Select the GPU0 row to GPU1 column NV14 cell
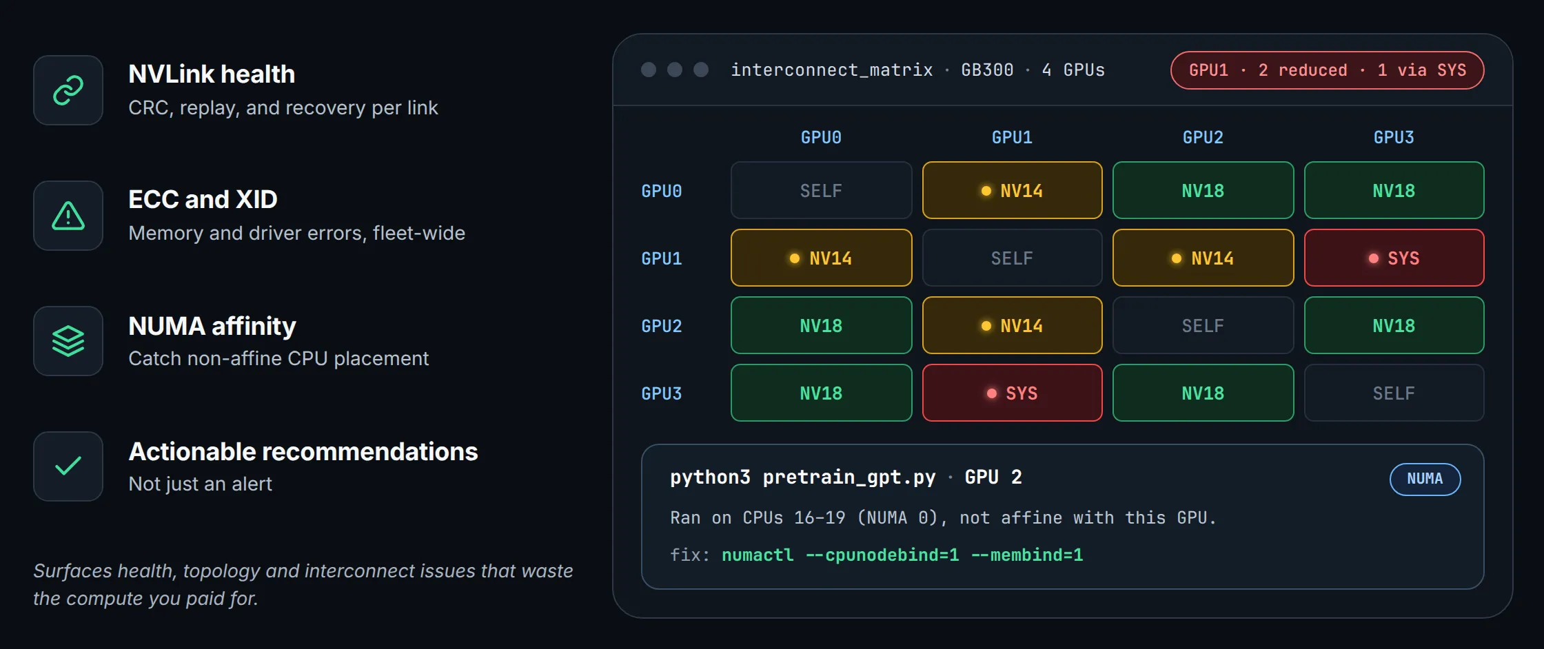This screenshot has height=649, width=1544. 1012,190
